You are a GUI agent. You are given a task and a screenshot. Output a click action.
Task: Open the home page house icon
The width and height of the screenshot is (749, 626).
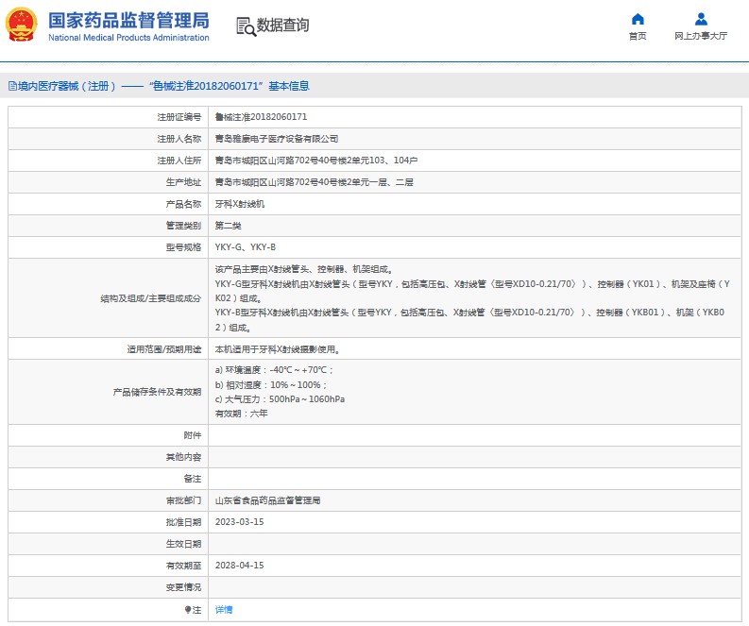point(638,19)
